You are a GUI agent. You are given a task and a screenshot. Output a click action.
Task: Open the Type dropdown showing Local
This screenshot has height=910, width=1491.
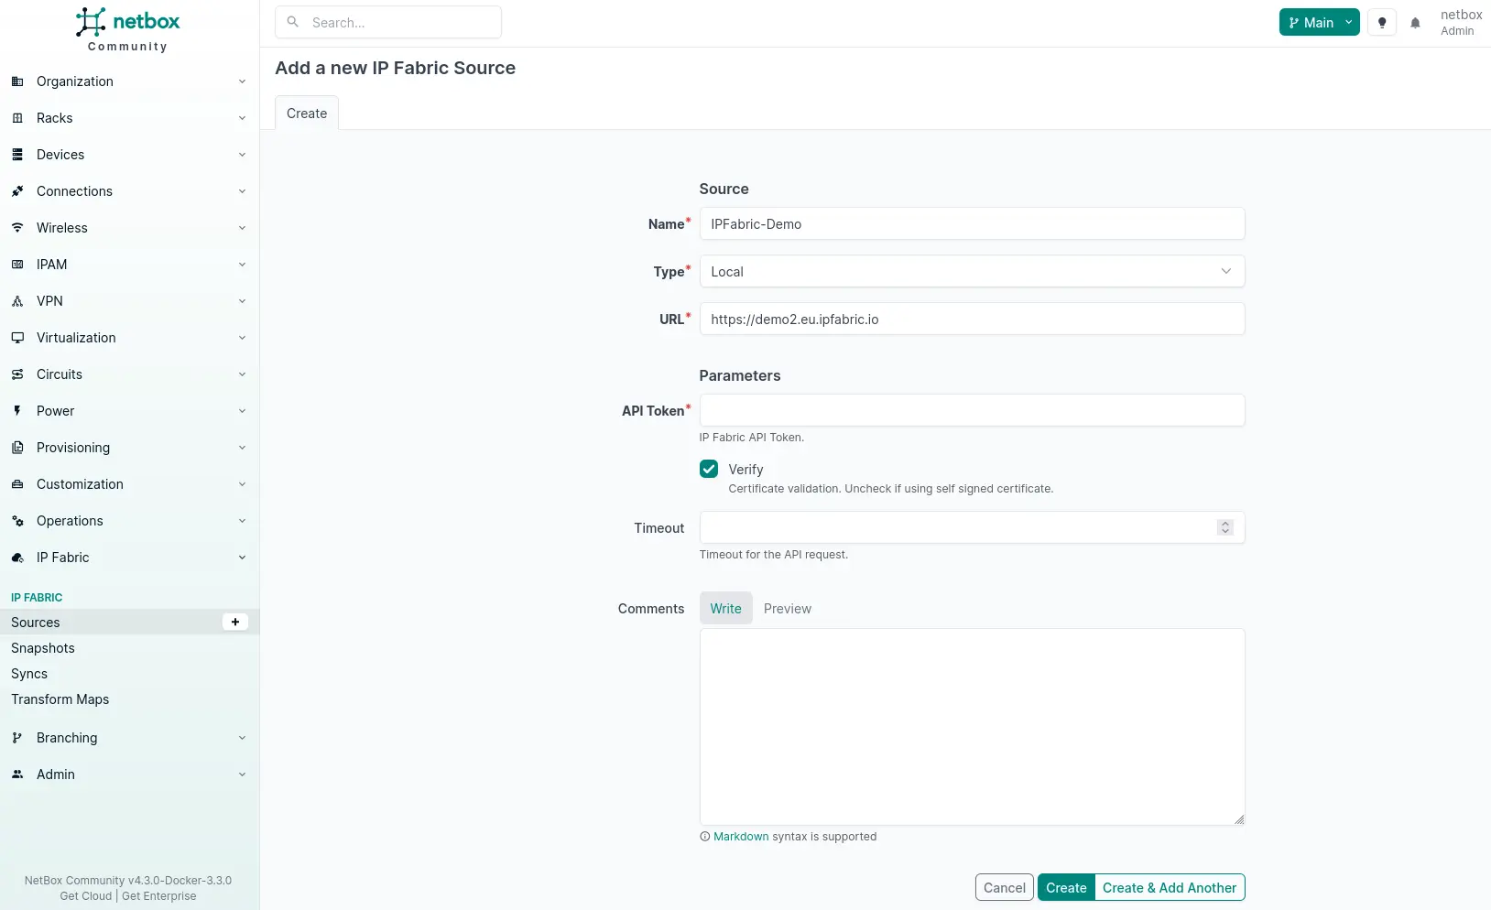[x=971, y=272]
